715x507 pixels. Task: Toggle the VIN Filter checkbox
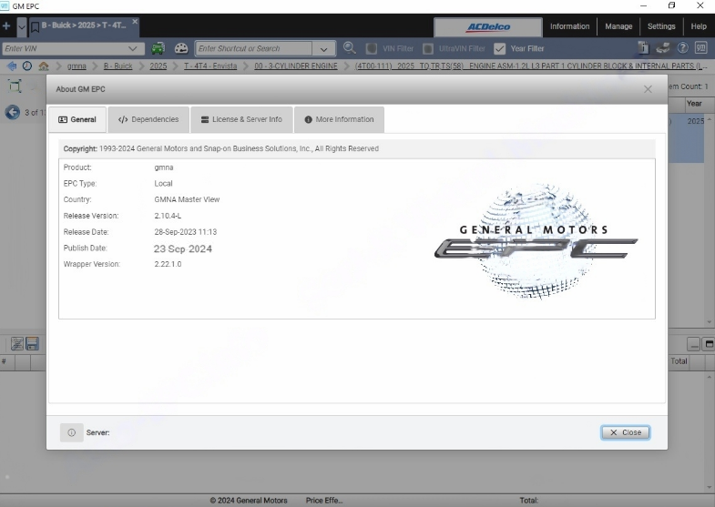tap(372, 48)
